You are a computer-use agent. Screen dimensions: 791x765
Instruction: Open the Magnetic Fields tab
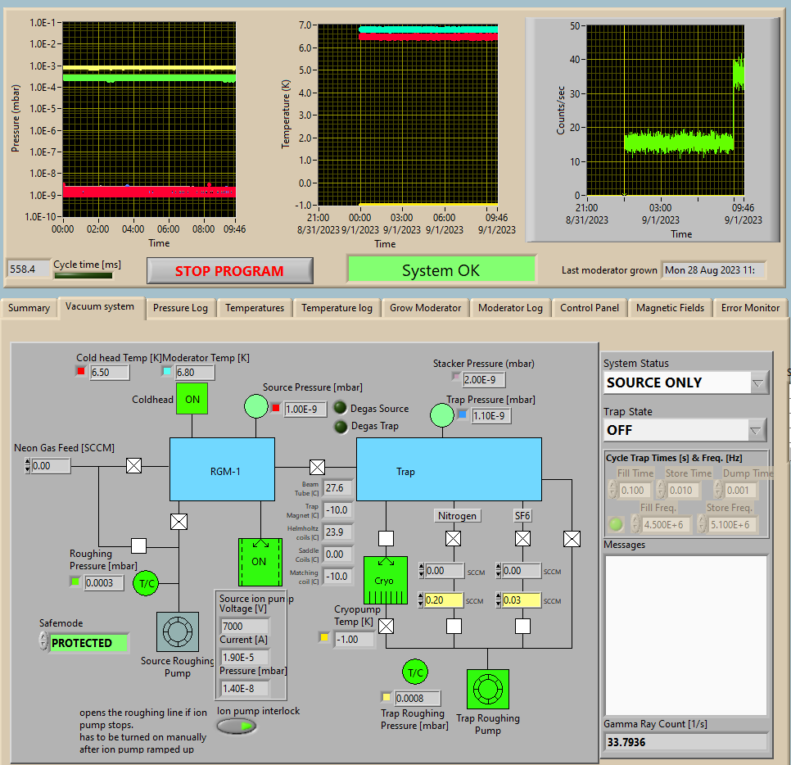point(670,308)
